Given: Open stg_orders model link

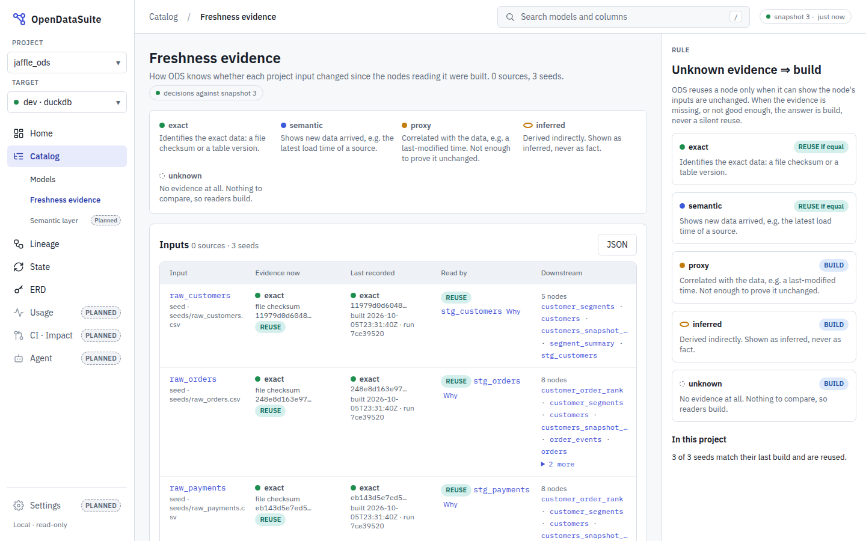Looking at the screenshot, I should (497, 381).
